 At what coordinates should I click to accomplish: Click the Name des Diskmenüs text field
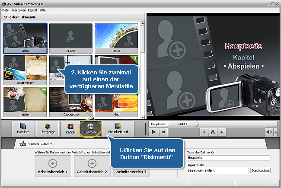pyautogui.click(x=228, y=158)
